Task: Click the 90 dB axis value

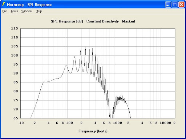Action: (x=16, y=73)
